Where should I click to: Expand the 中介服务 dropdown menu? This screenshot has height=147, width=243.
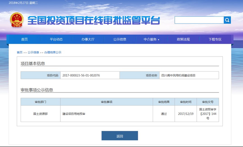pos(151,40)
